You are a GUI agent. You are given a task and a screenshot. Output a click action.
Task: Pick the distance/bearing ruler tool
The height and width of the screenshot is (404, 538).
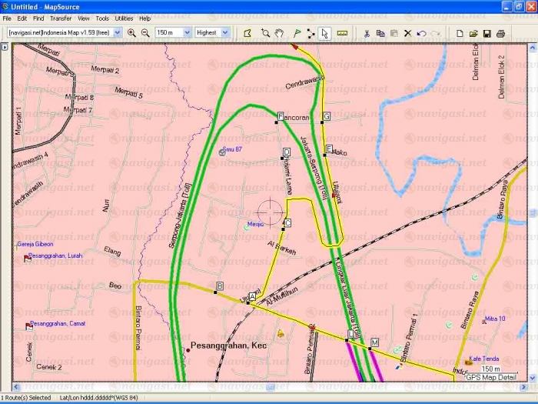342,33
